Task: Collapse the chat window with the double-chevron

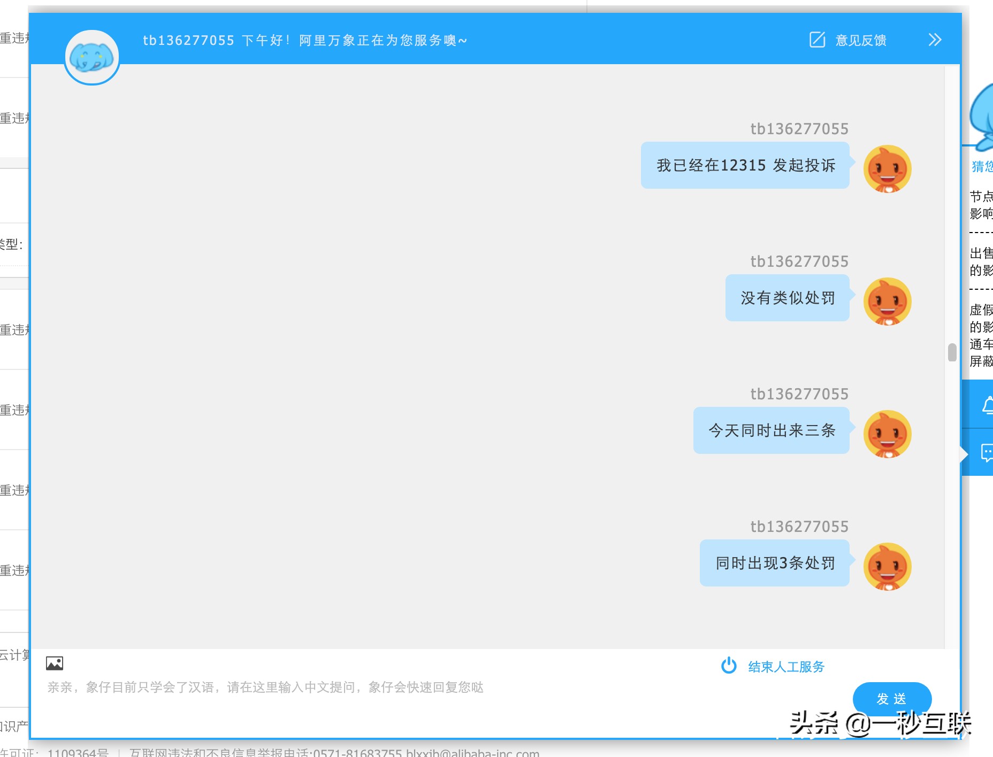Action: click(935, 39)
